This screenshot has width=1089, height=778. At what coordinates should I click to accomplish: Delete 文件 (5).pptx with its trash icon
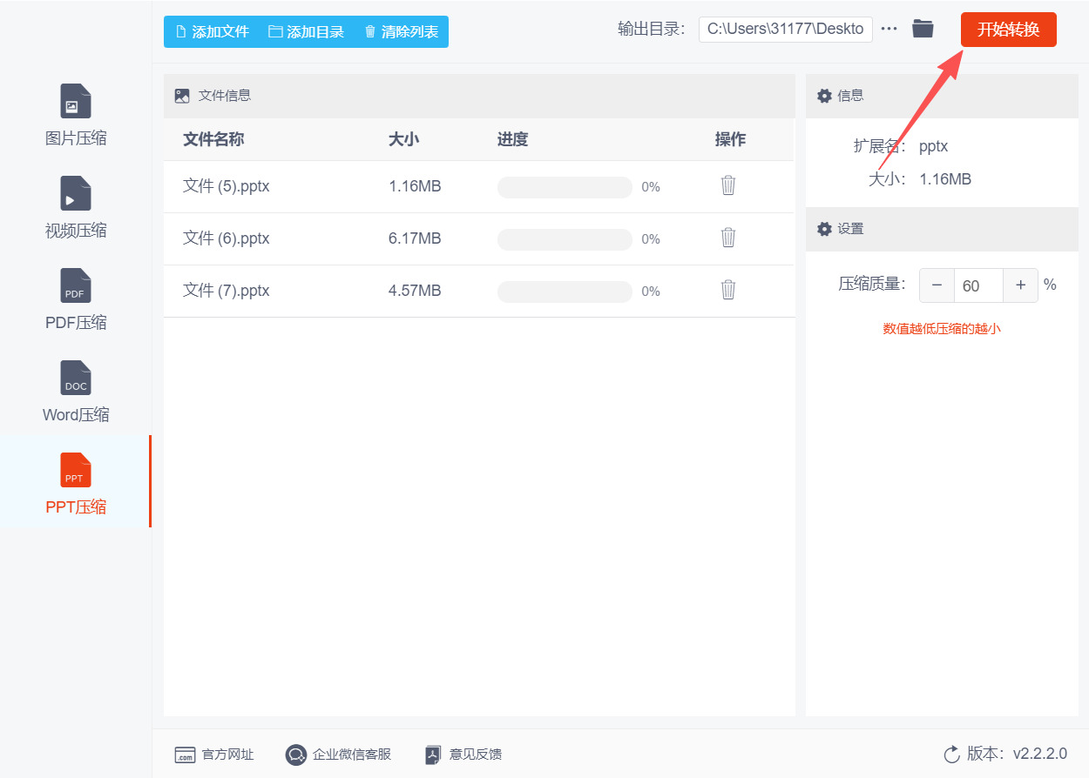coord(728,185)
